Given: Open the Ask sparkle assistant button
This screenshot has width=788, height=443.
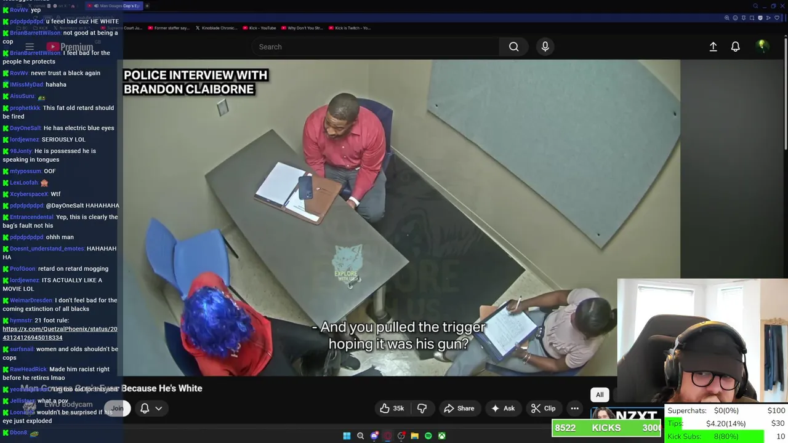Looking at the screenshot, I should (x=502, y=409).
